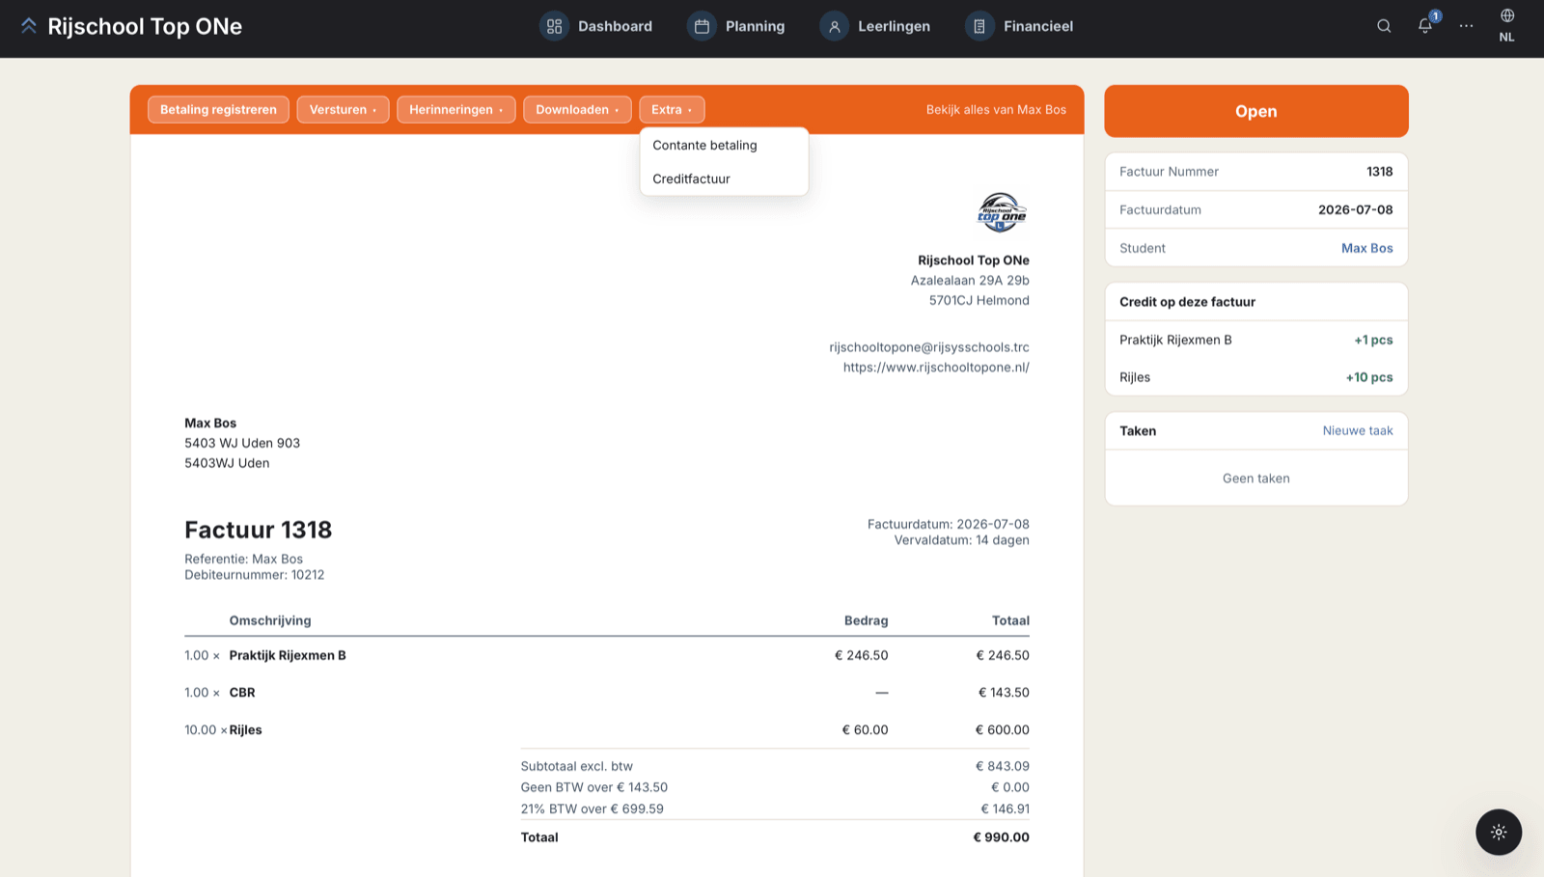Click the 5403 WJ Uden 903 address line

pyautogui.click(x=242, y=444)
